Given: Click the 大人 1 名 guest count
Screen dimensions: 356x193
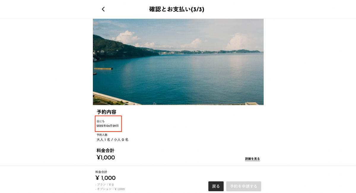Looking at the screenshot, I should (x=103, y=140).
